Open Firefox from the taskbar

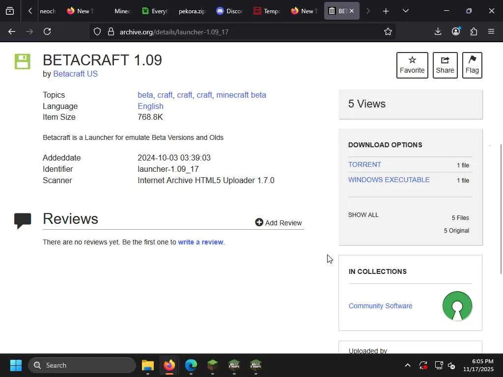[x=169, y=365]
